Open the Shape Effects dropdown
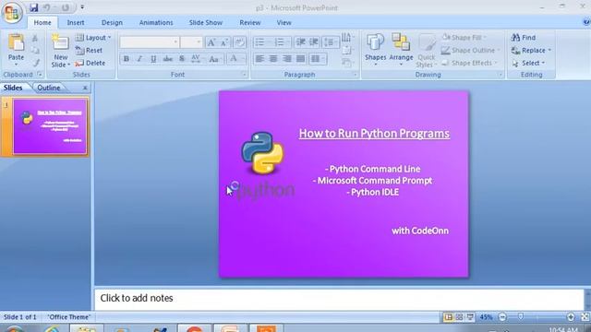The width and height of the screenshot is (591, 332). (x=469, y=63)
